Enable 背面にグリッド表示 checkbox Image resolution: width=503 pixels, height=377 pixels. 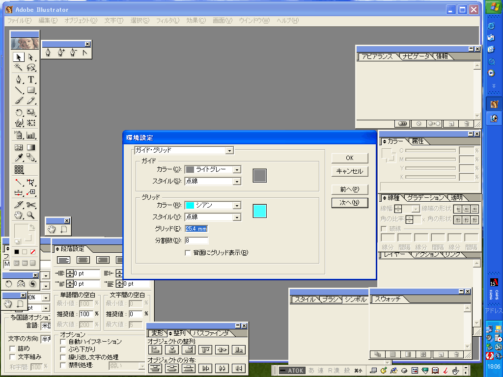pos(188,253)
